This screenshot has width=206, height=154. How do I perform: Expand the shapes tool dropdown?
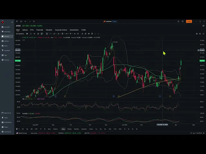pos(56,34)
